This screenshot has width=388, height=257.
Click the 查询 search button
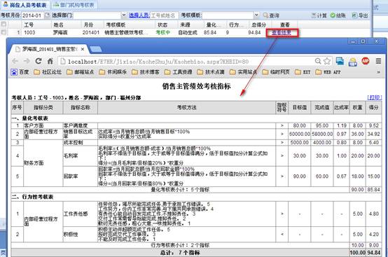point(271,15)
